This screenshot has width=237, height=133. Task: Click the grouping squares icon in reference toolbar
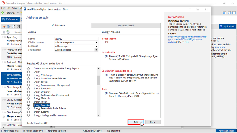tap(14, 27)
